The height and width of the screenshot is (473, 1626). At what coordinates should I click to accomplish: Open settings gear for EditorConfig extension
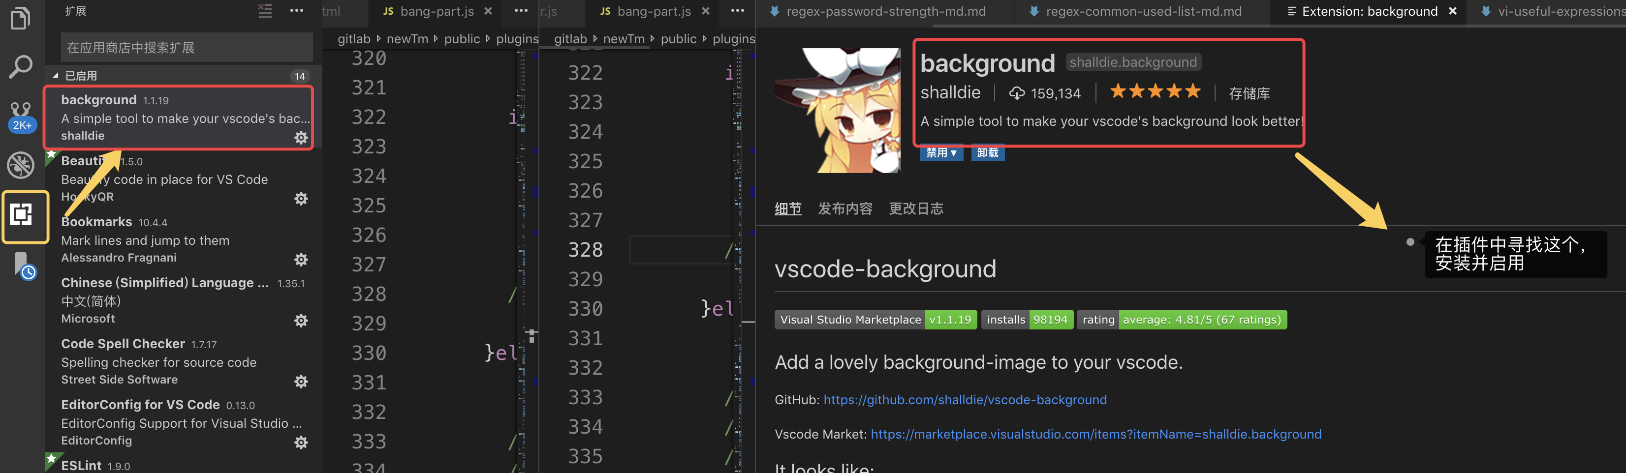tap(301, 442)
